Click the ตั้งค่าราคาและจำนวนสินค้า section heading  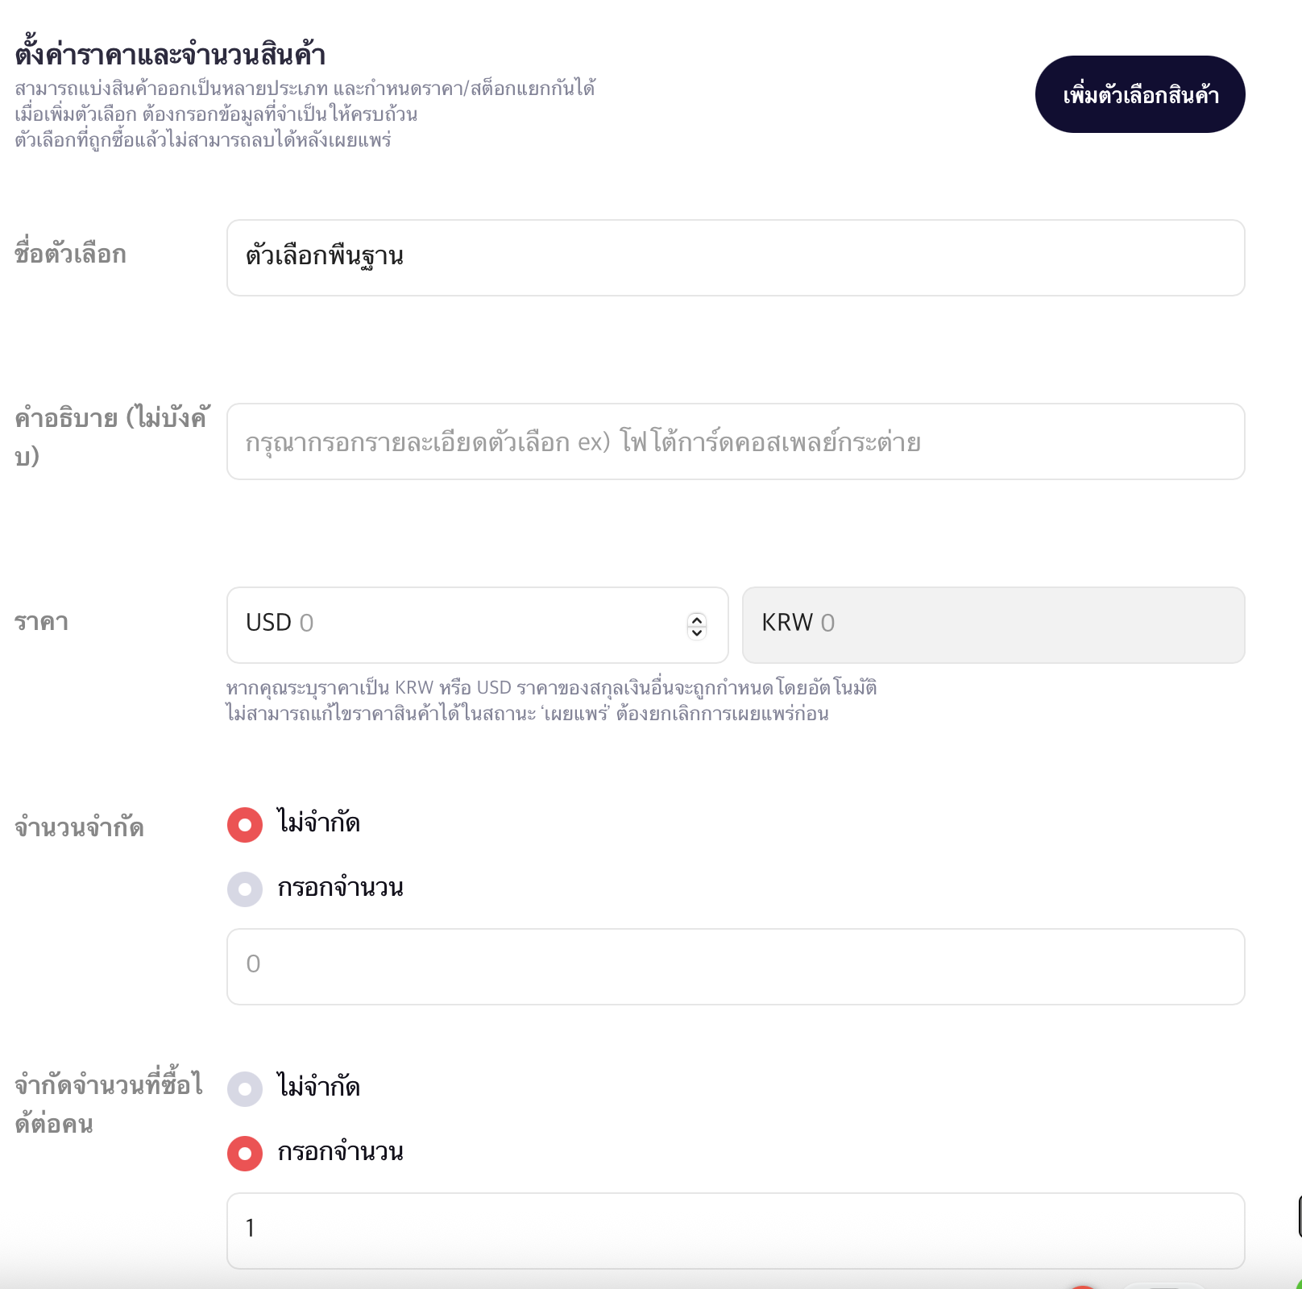pyautogui.click(x=170, y=55)
